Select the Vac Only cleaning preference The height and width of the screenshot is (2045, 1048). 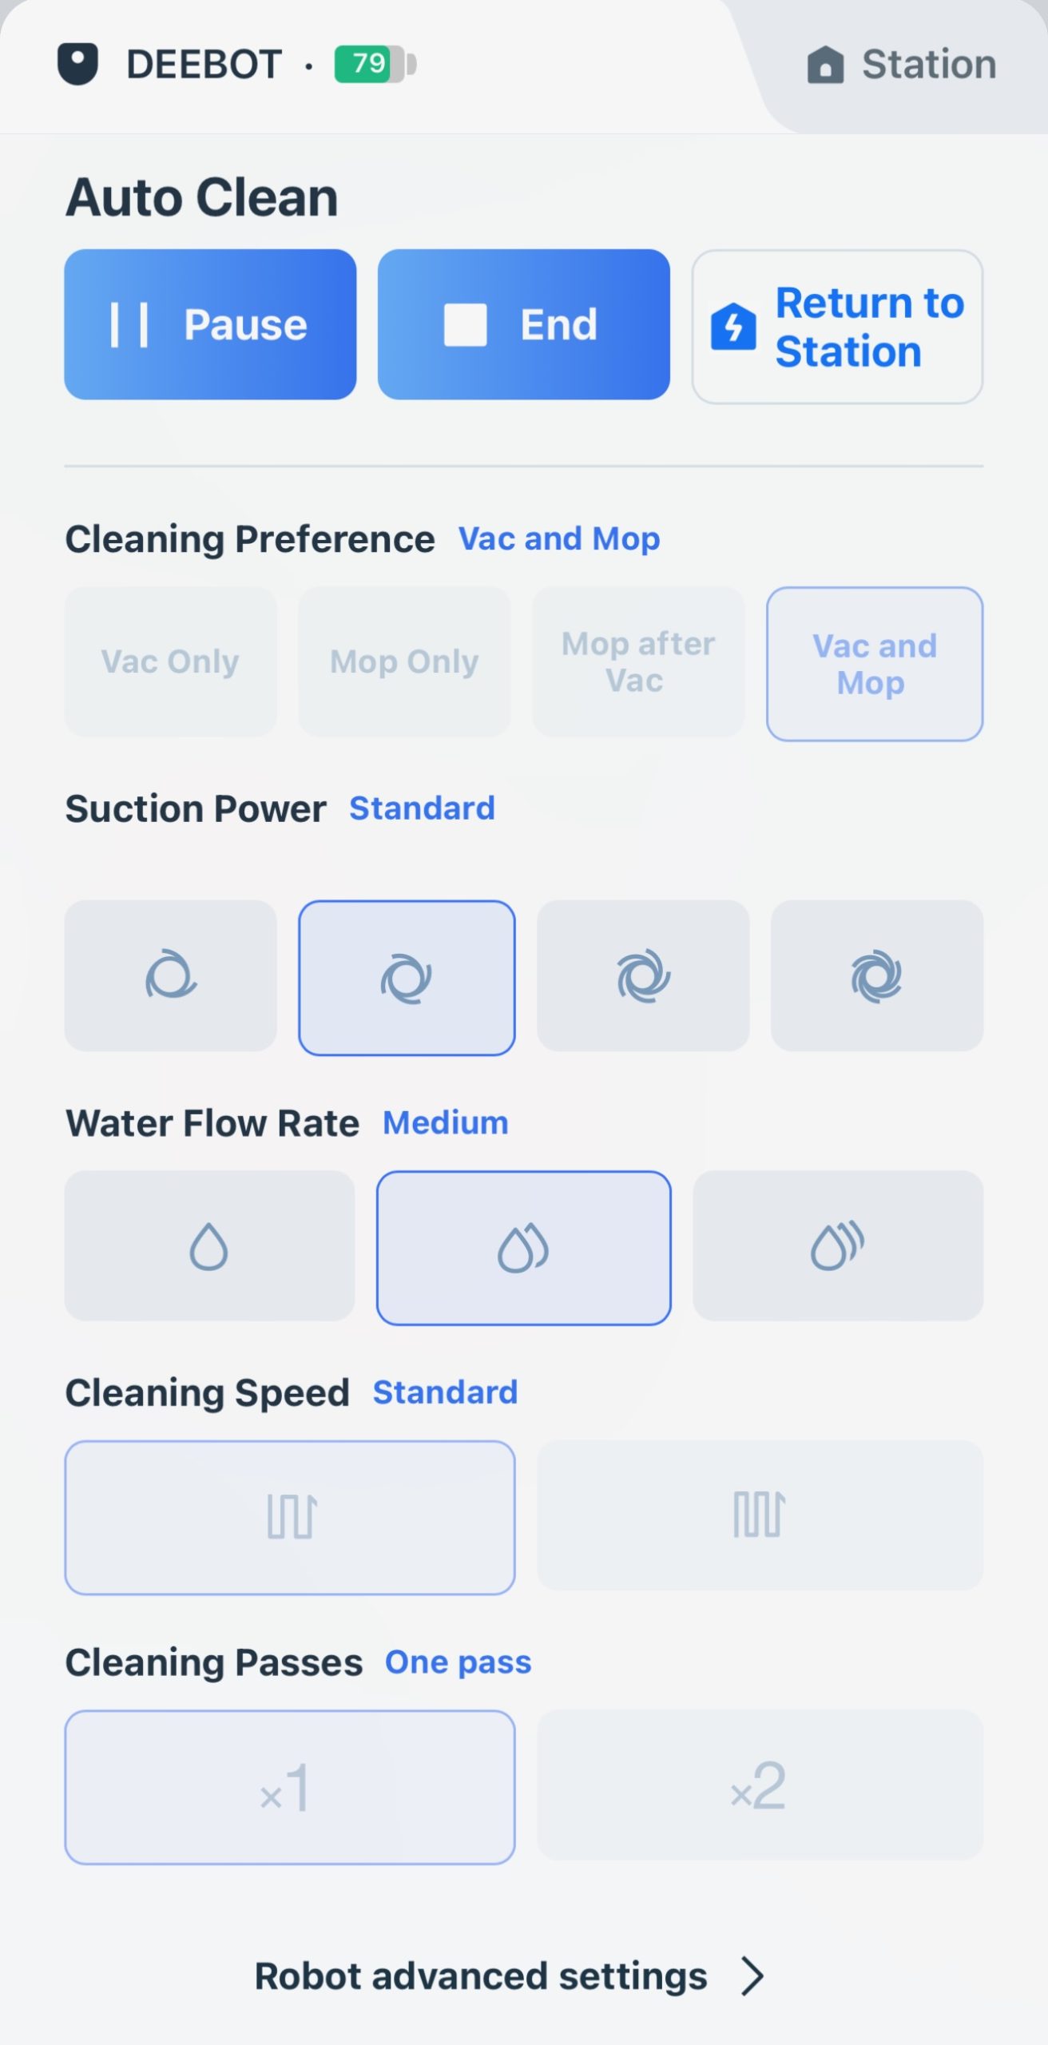pos(170,661)
